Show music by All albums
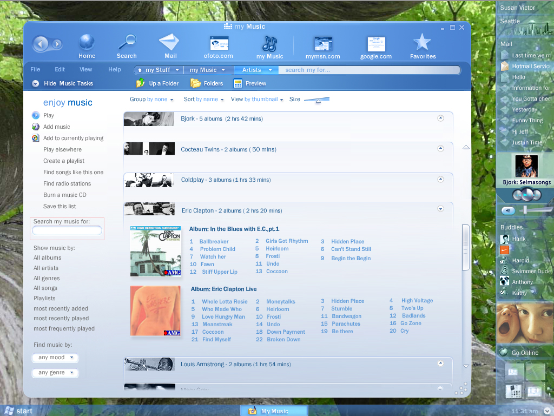Viewport: 554px width, 416px height. pos(48,257)
